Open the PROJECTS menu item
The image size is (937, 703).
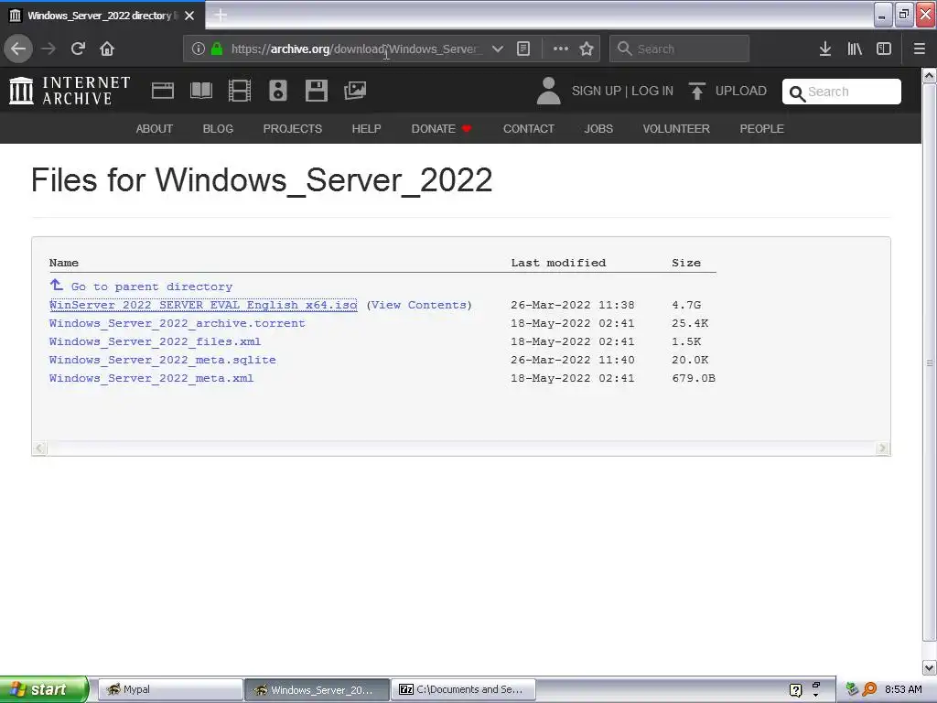(x=293, y=128)
